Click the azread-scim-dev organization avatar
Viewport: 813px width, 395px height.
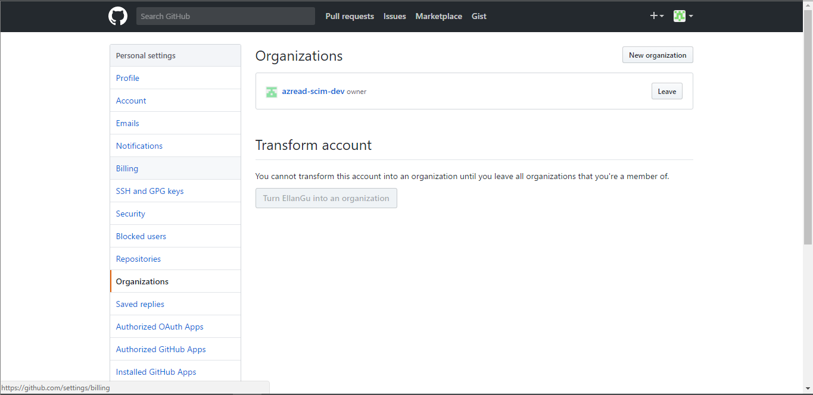[x=272, y=91]
